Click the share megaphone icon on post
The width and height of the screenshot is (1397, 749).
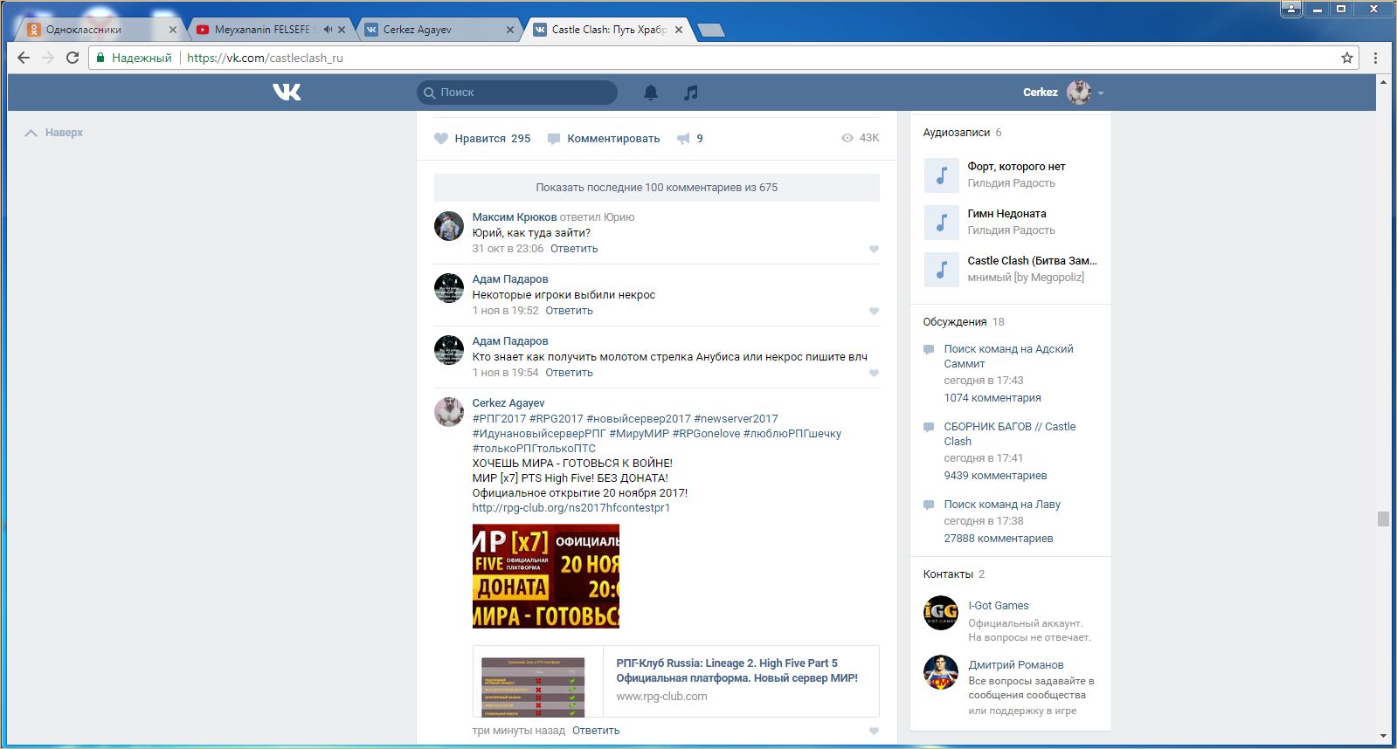(684, 138)
